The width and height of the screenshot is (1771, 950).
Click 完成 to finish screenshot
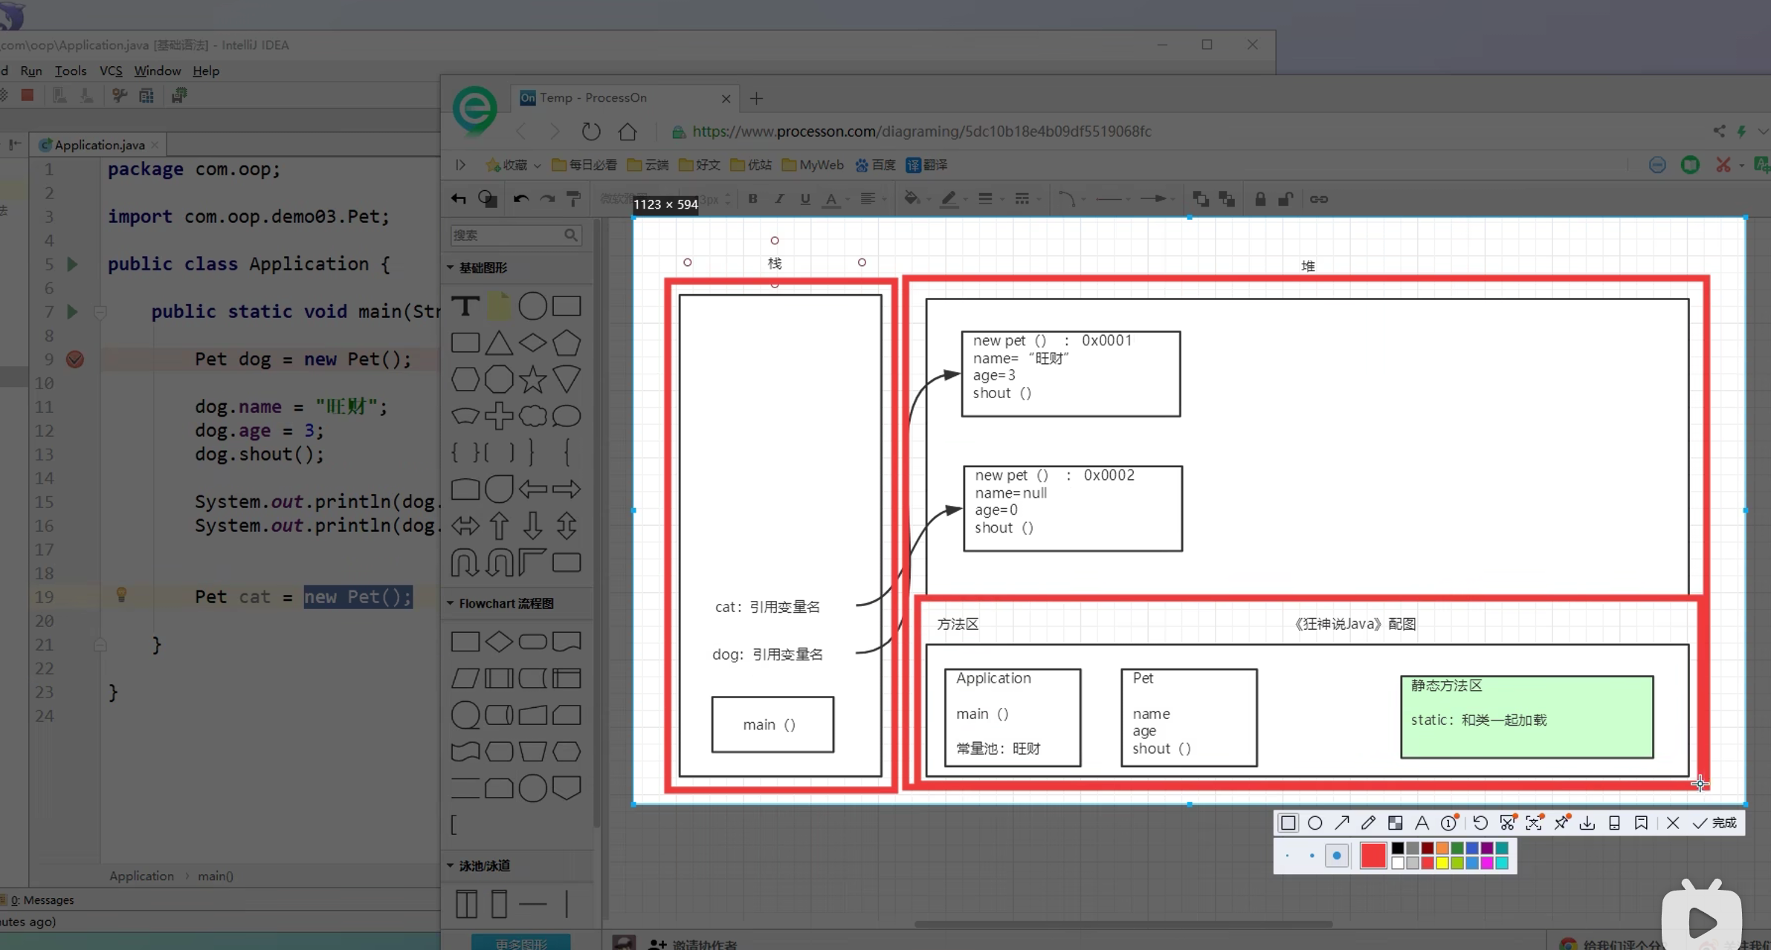coord(1714,823)
